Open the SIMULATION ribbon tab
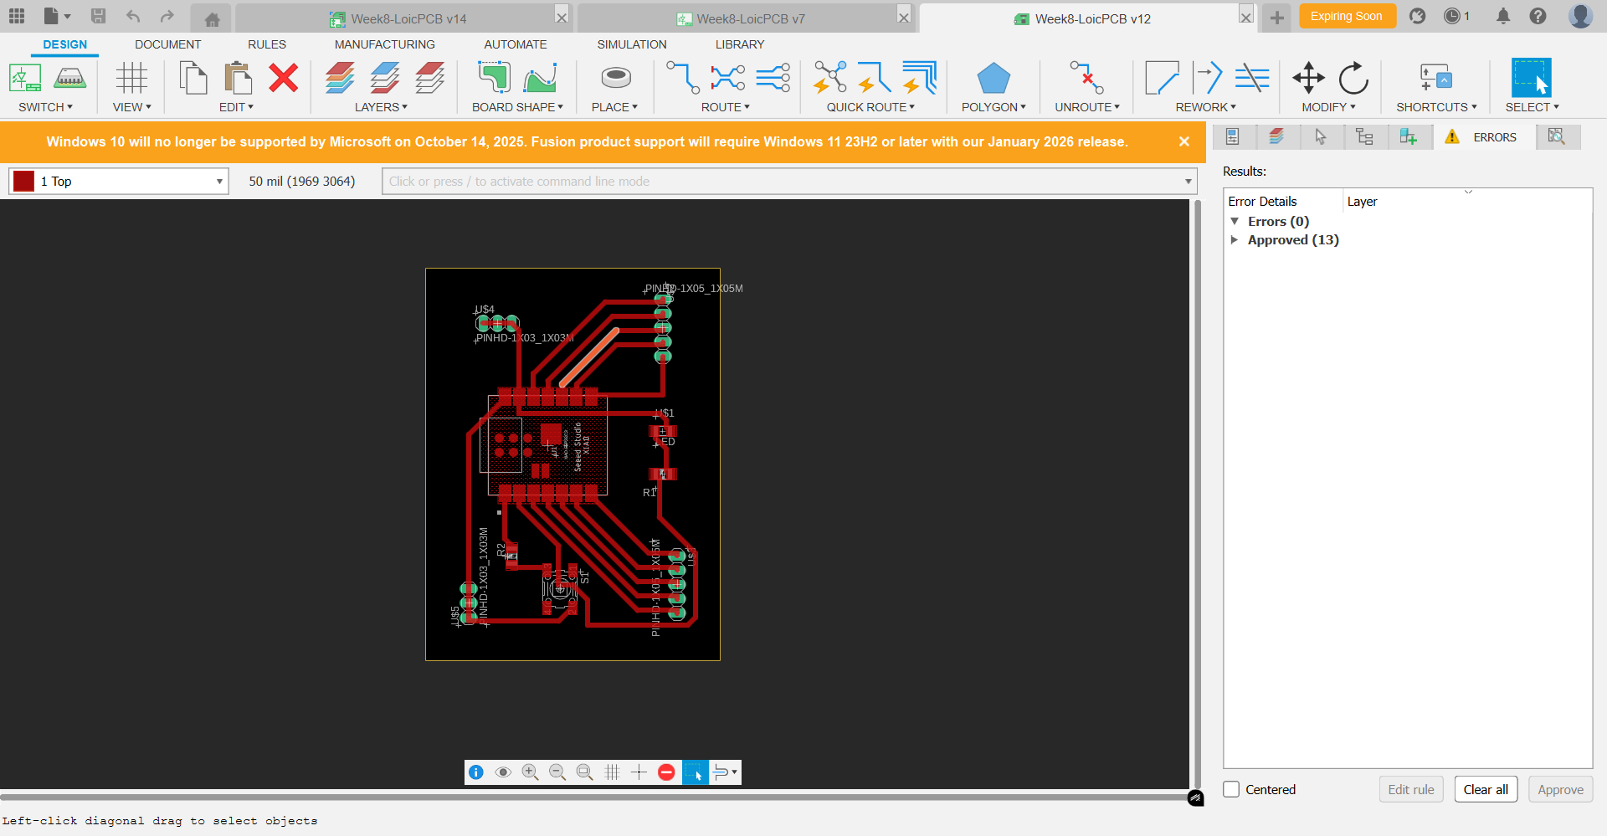The height and width of the screenshot is (836, 1607). [x=632, y=44]
